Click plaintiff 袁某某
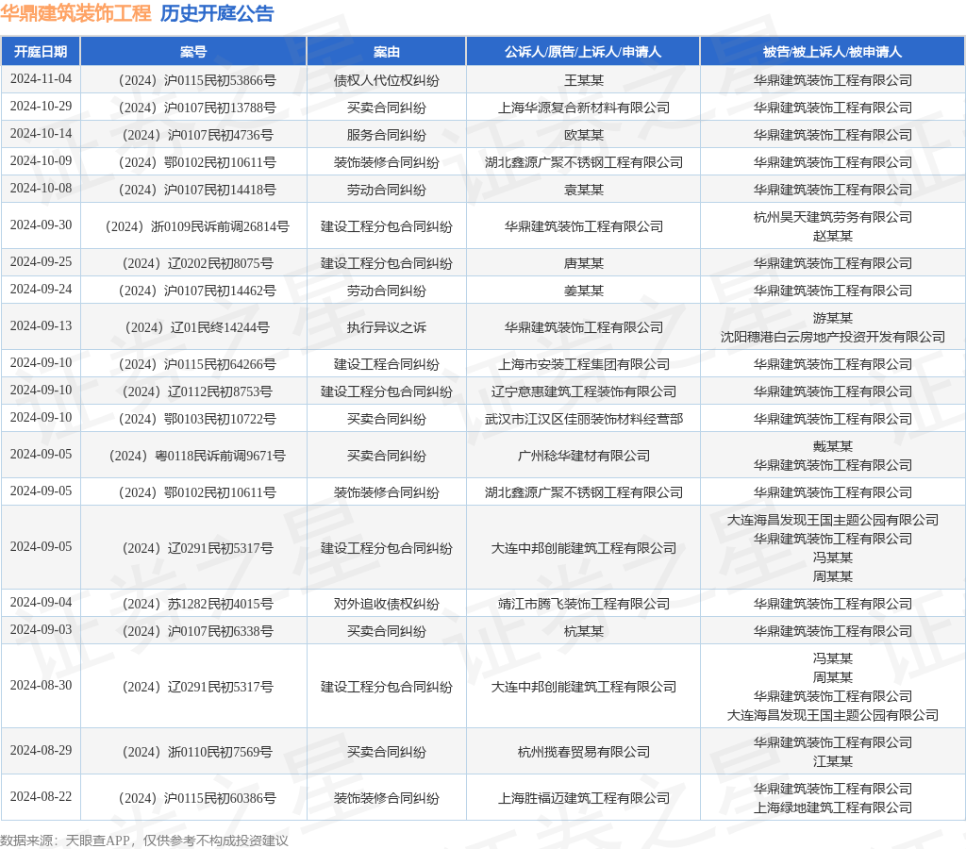The height and width of the screenshot is (849, 966). [x=583, y=190]
